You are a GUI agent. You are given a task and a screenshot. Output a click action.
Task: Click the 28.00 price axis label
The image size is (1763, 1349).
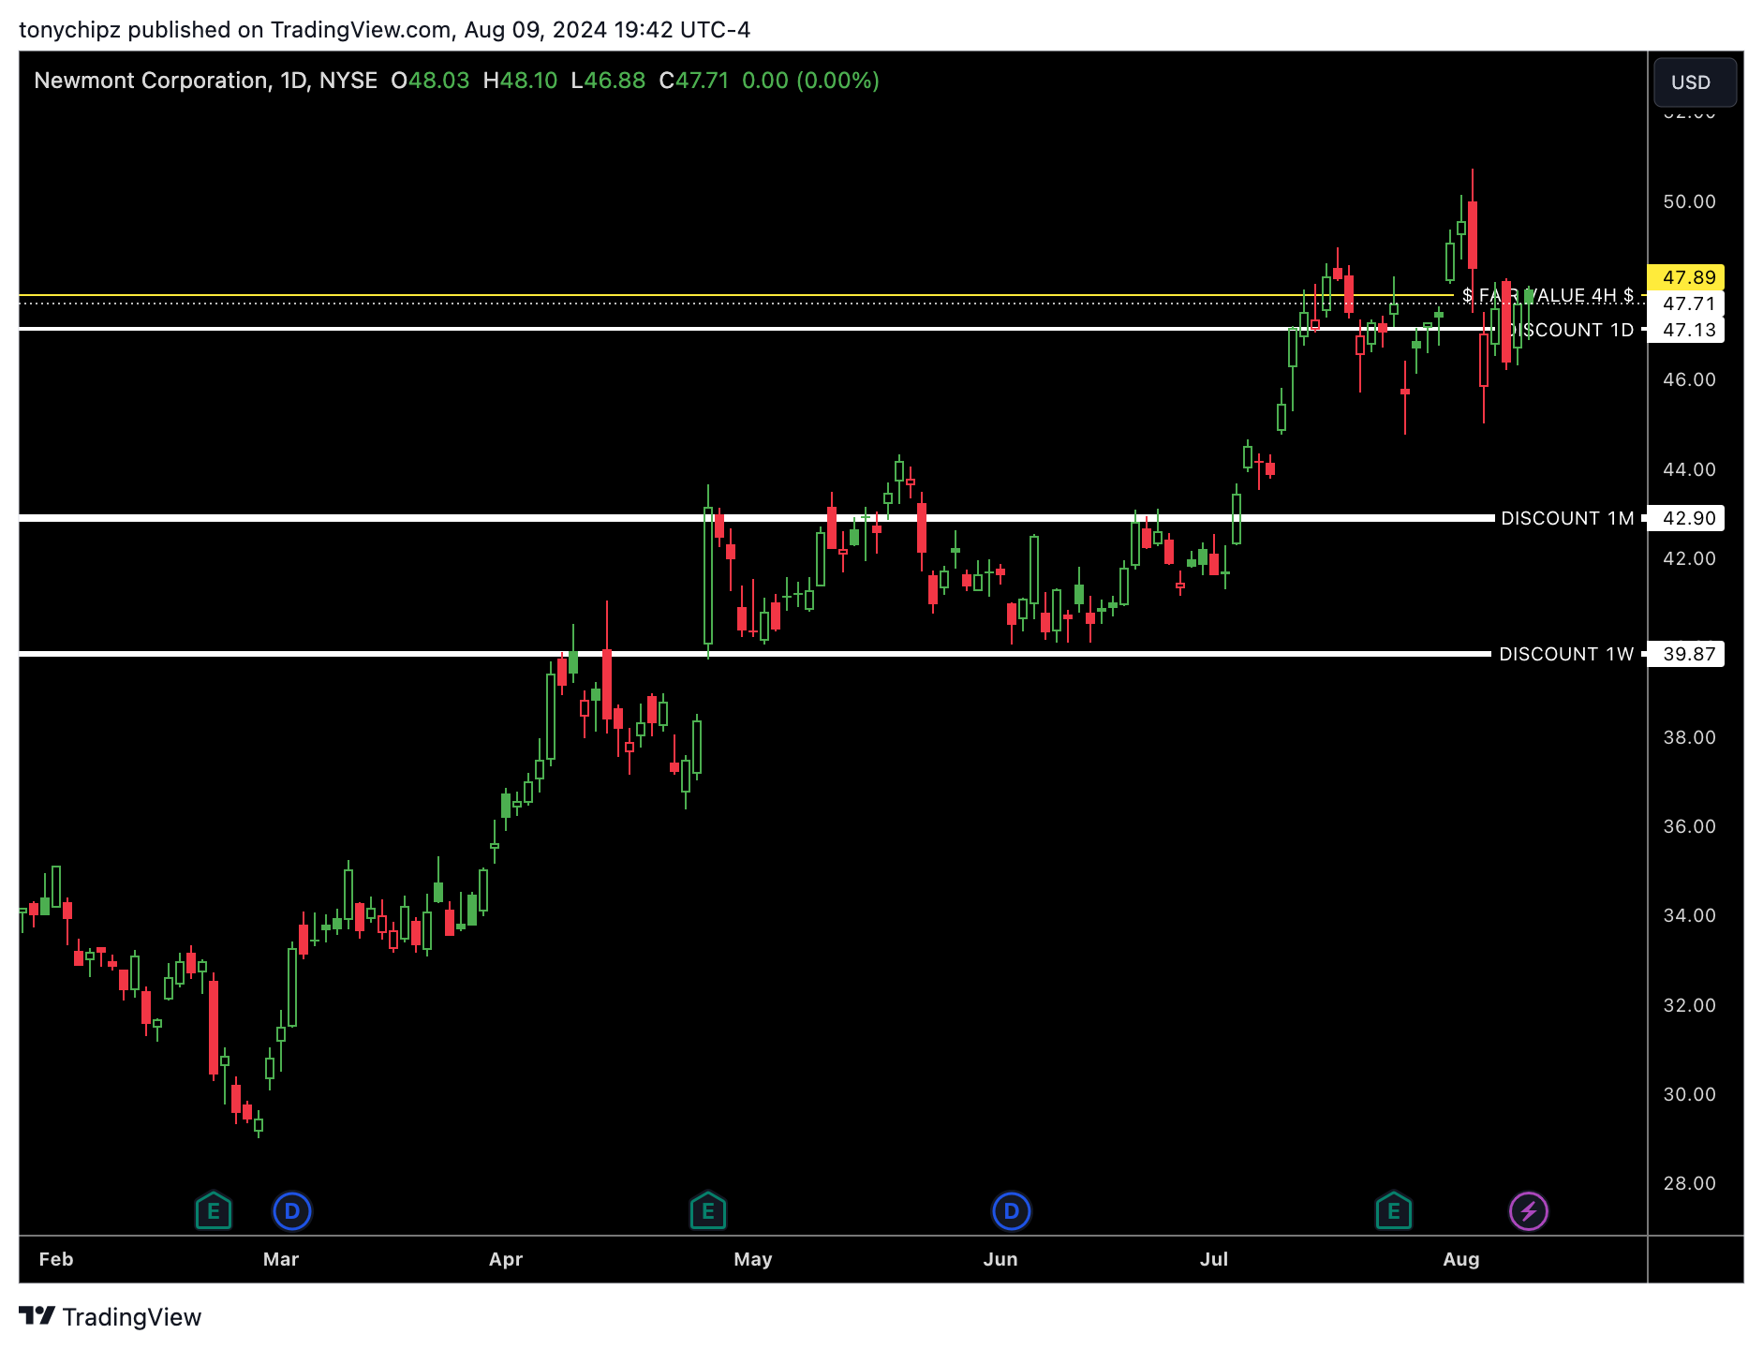pos(1689,1183)
